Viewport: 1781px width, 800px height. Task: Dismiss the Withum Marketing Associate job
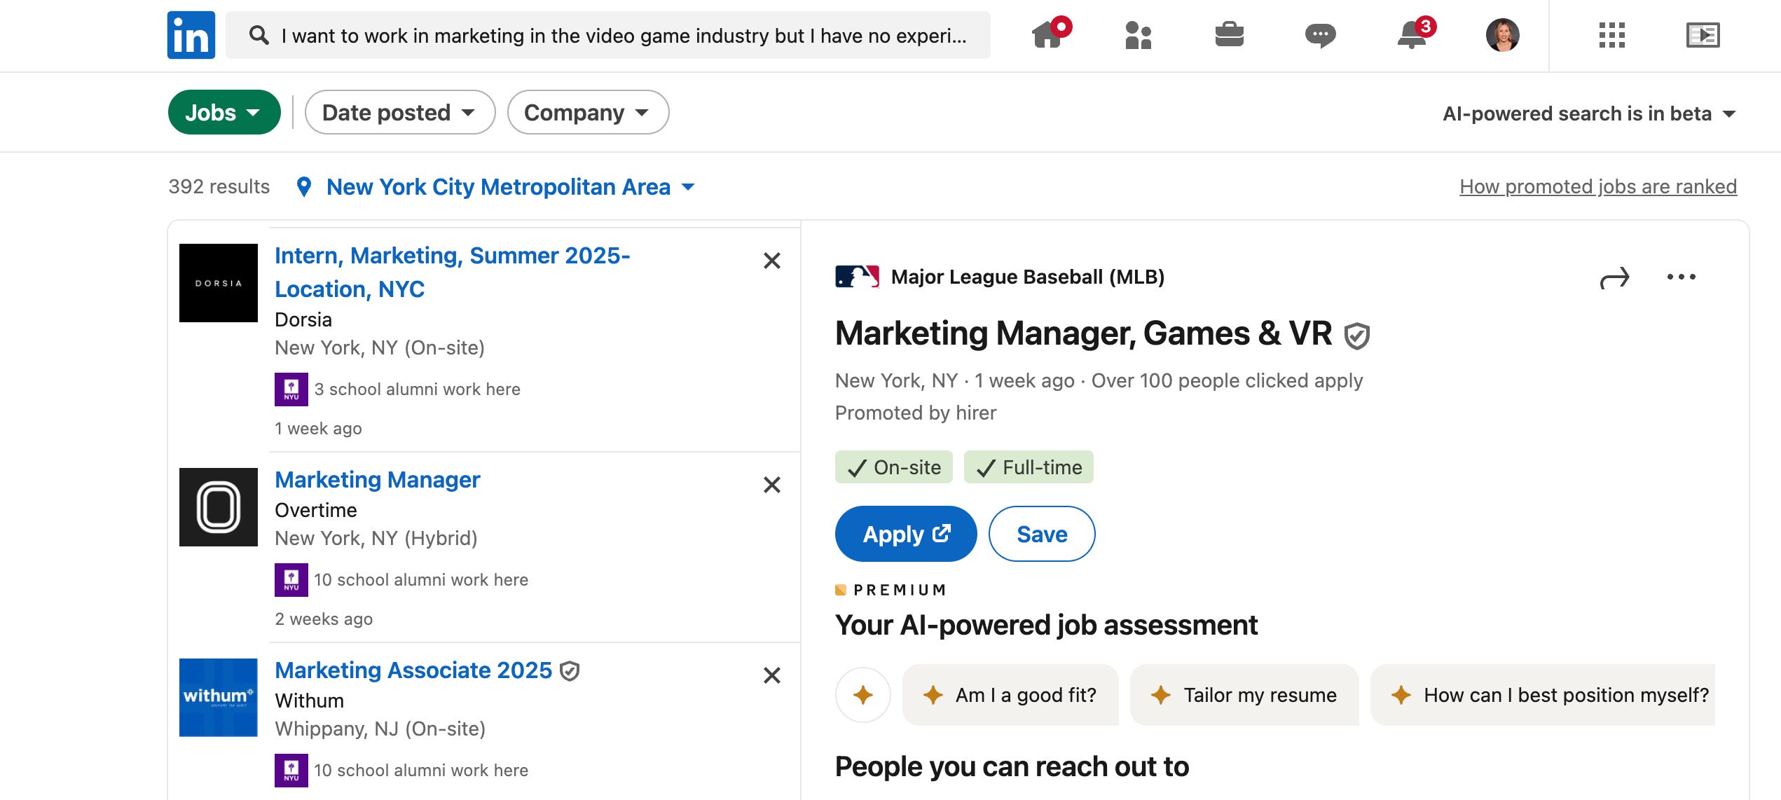[x=772, y=675]
